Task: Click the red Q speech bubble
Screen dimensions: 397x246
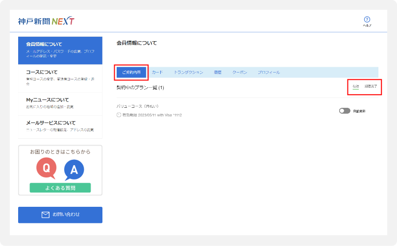Action: [x=46, y=168]
